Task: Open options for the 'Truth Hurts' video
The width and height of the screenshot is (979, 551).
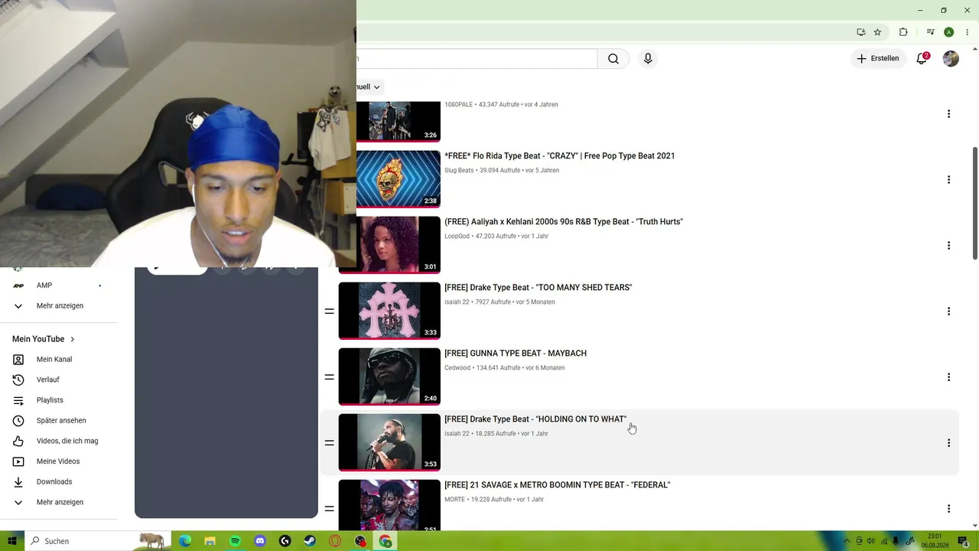Action: click(x=948, y=246)
